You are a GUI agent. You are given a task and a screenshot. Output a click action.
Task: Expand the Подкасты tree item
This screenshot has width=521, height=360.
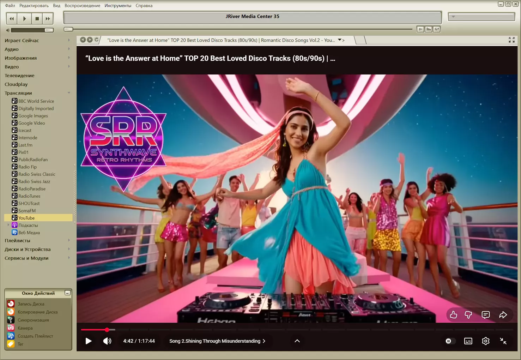point(8,225)
